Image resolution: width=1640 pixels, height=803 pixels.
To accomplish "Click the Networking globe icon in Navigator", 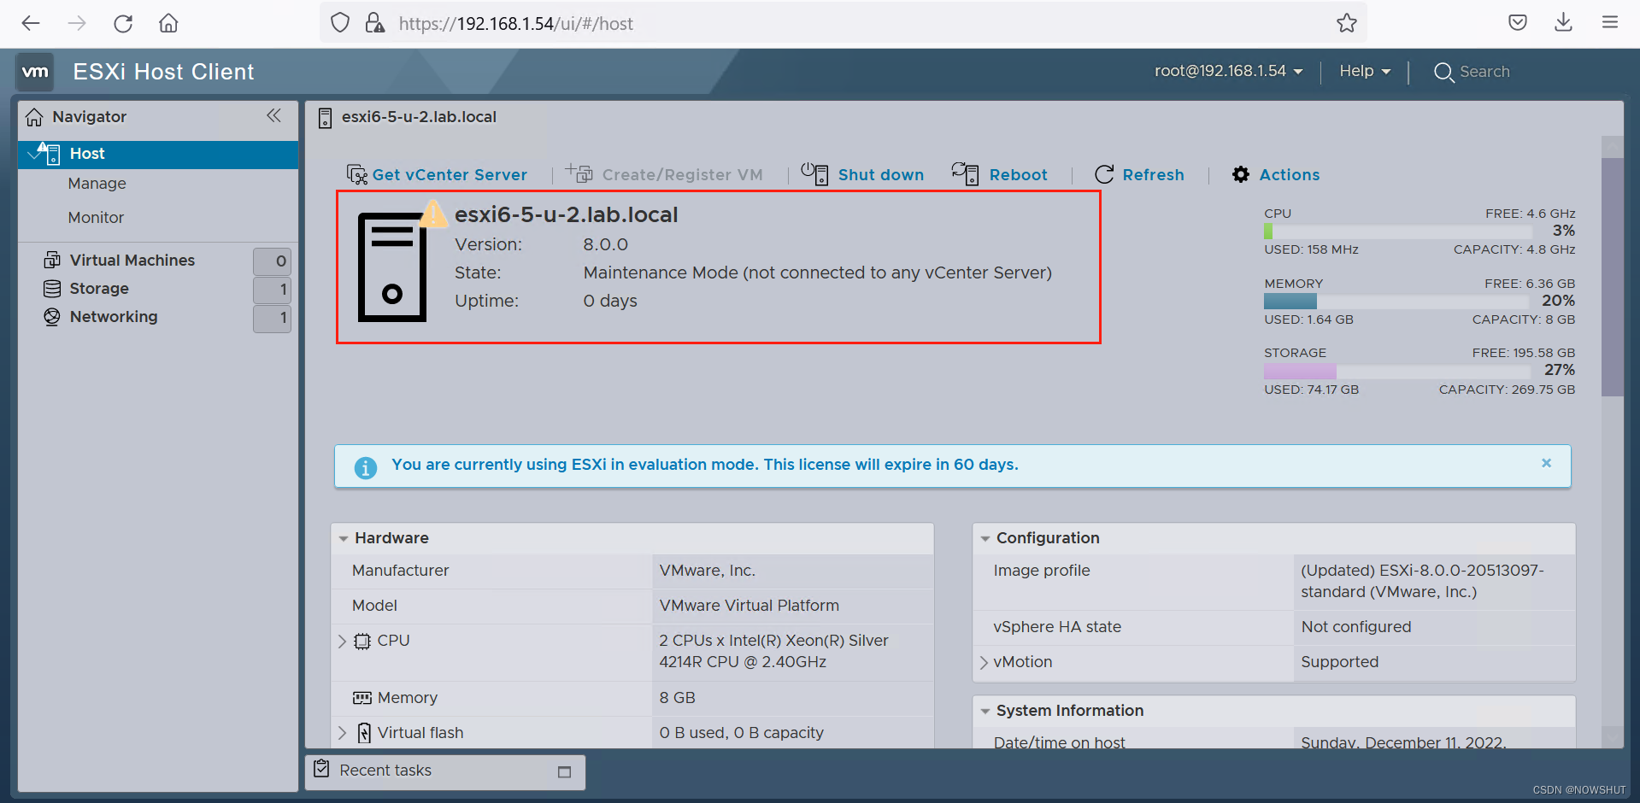I will point(52,317).
